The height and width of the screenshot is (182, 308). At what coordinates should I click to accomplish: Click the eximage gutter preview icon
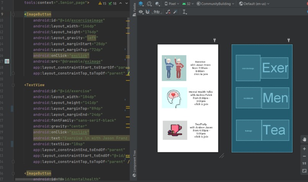point(7,61)
